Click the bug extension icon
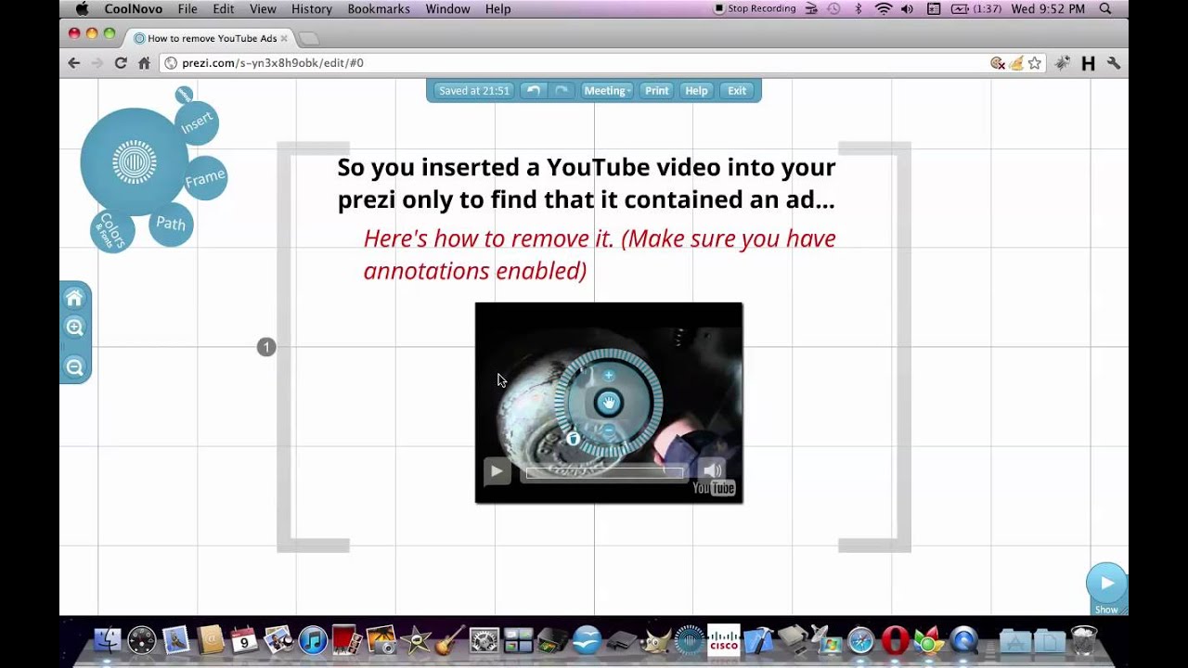This screenshot has height=668, width=1188. 1063,63
